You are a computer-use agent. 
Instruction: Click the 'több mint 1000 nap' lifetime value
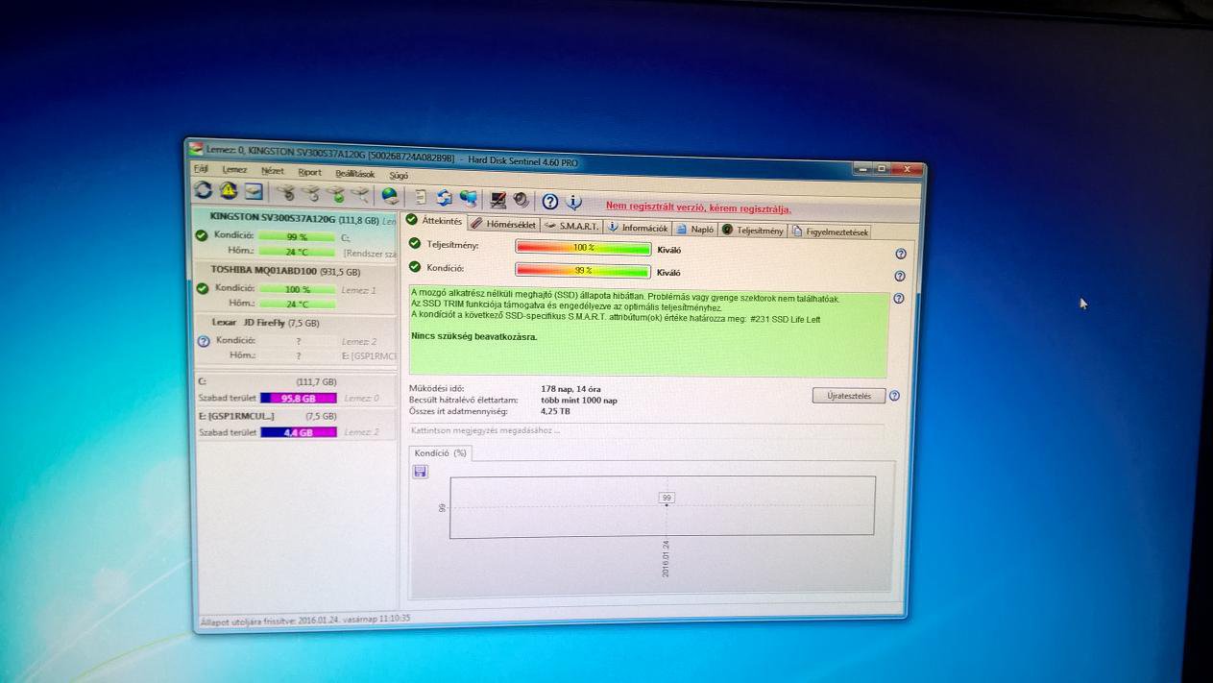(x=579, y=400)
